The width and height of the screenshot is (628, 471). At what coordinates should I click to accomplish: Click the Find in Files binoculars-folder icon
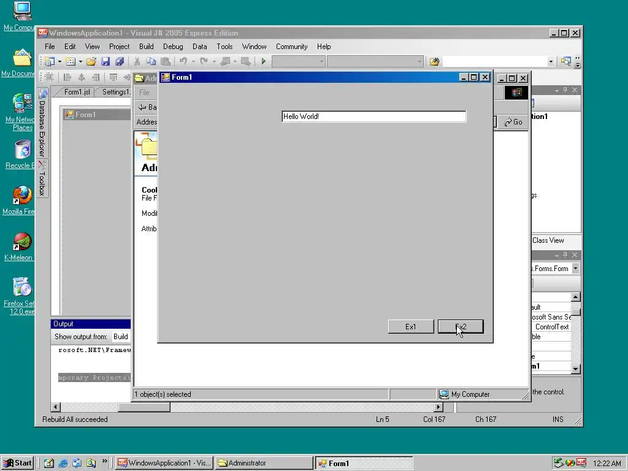pyautogui.click(x=435, y=61)
